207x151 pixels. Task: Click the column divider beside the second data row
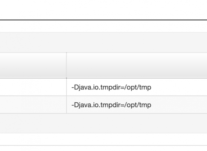tap(67, 105)
